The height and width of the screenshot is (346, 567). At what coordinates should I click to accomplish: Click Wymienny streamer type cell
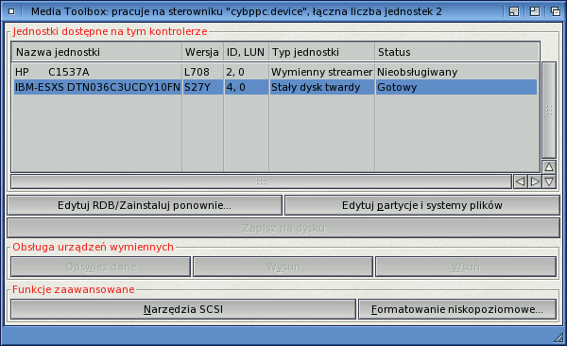coord(322,72)
